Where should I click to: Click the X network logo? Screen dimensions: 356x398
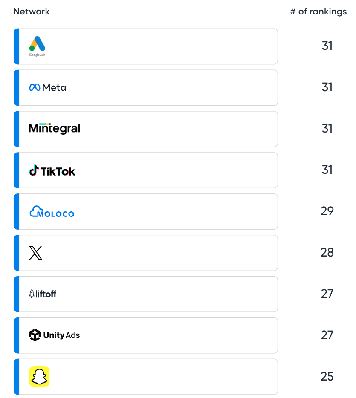click(36, 253)
